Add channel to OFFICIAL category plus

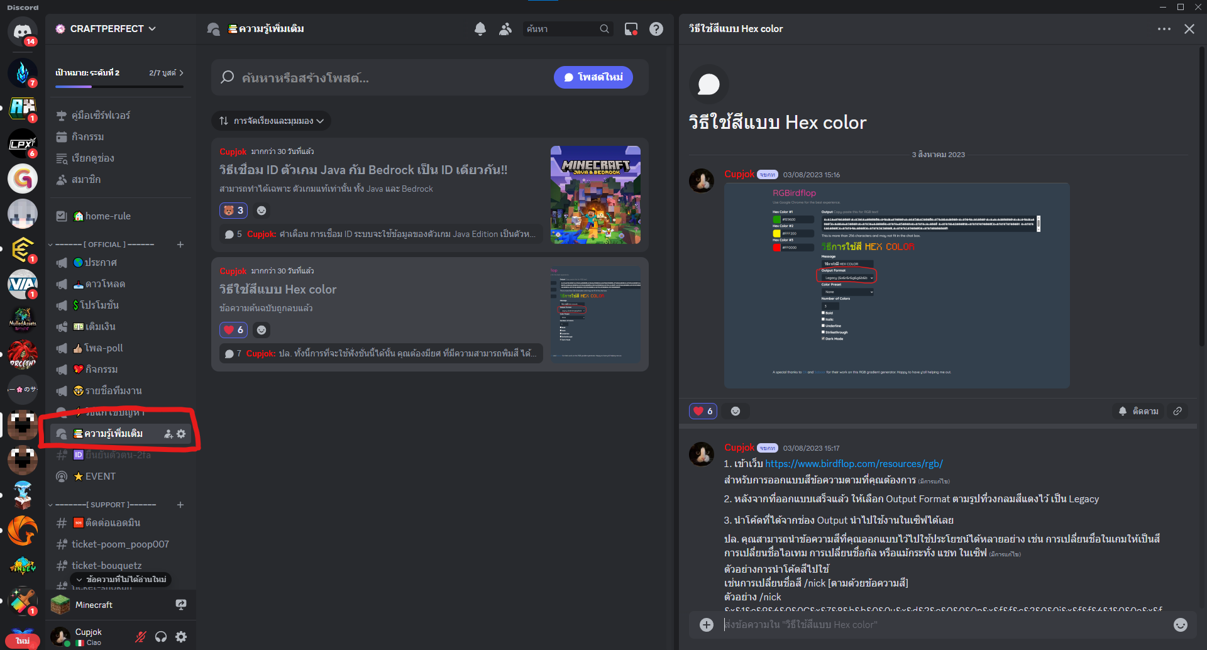pos(180,245)
